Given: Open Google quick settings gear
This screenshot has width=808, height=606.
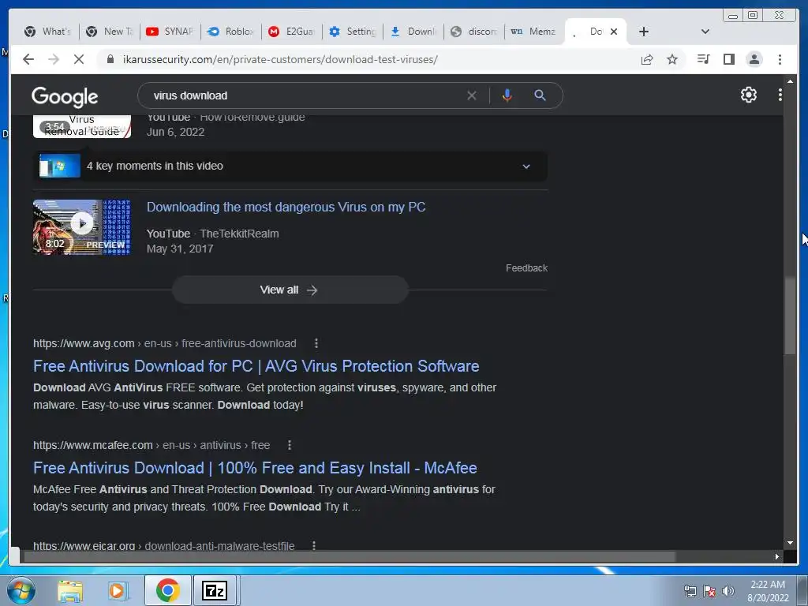Looking at the screenshot, I should 749,95.
